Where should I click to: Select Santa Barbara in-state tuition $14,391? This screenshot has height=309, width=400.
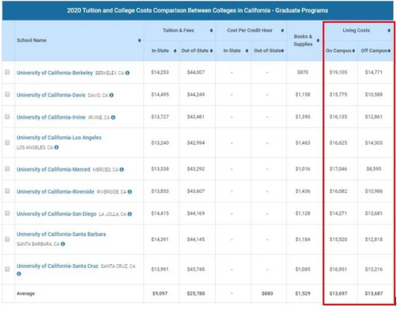click(160, 239)
